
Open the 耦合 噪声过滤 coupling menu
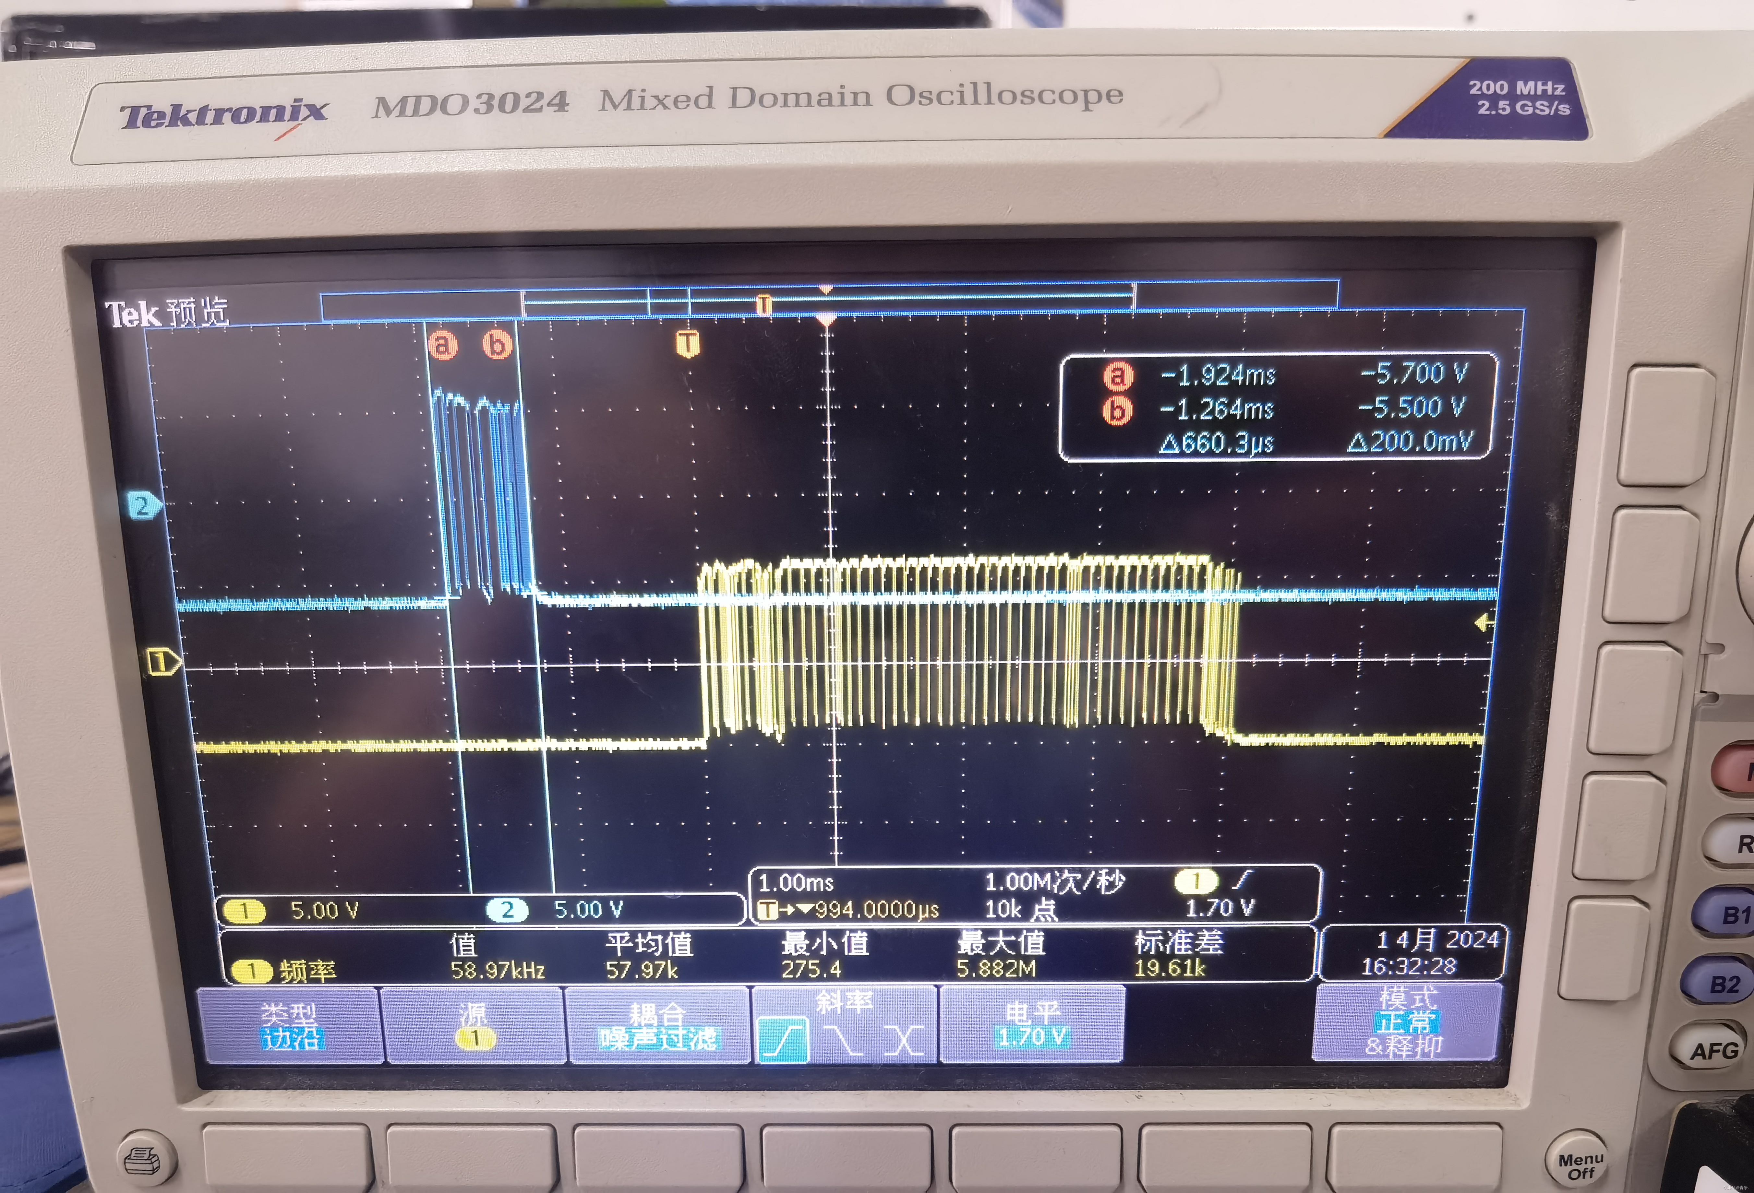[x=658, y=1025]
